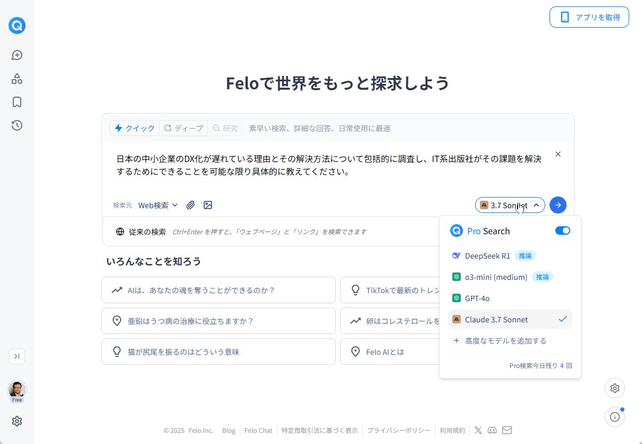Screen dimensions: 642x444
Task: Open the history clock icon in sidebar
Action: pos(17,125)
